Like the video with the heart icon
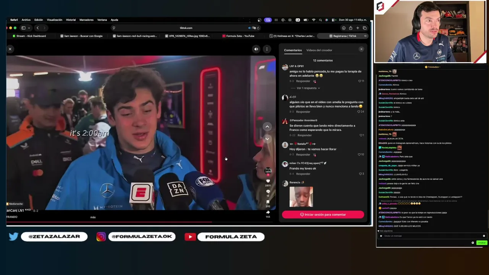 pyautogui.click(x=268, y=181)
